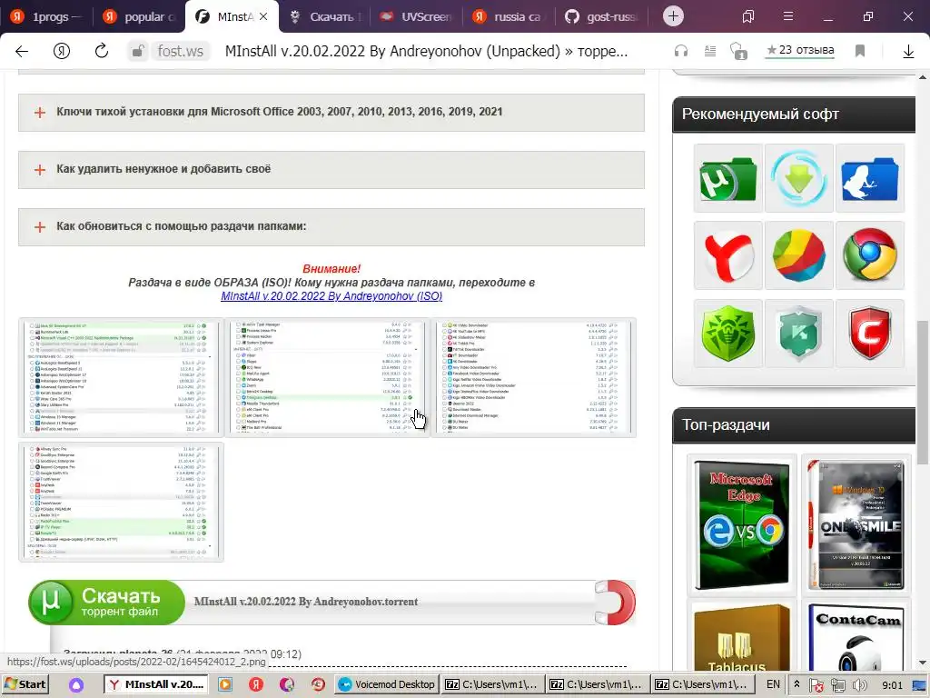Click the page vertical scrollbar thumb

pyautogui.click(x=923, y=392)
